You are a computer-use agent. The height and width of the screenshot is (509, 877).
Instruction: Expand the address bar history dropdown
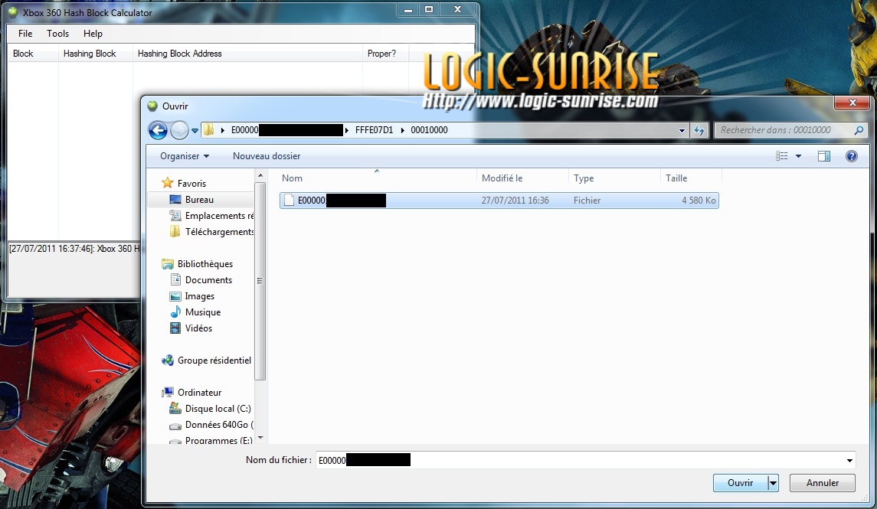(x=682, y=131)
